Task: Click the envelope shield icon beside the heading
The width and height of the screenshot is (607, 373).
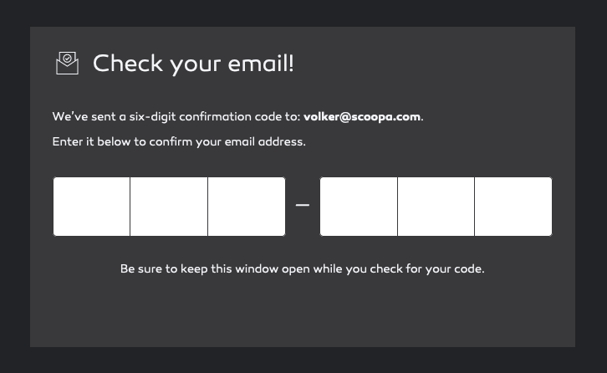Action: coord(67,63)
